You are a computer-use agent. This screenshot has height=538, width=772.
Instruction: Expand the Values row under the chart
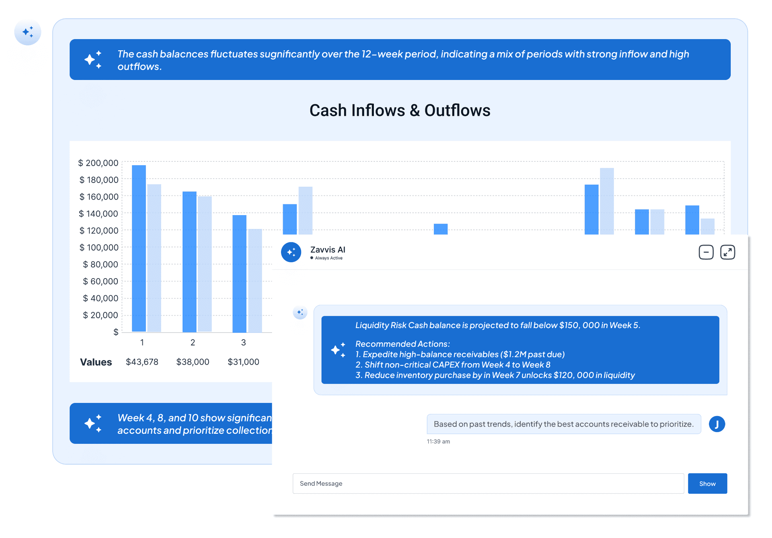click(96, 362)
